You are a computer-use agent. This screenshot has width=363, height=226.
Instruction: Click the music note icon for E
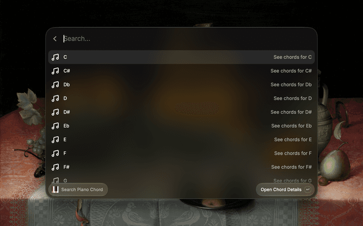point(55,140)
